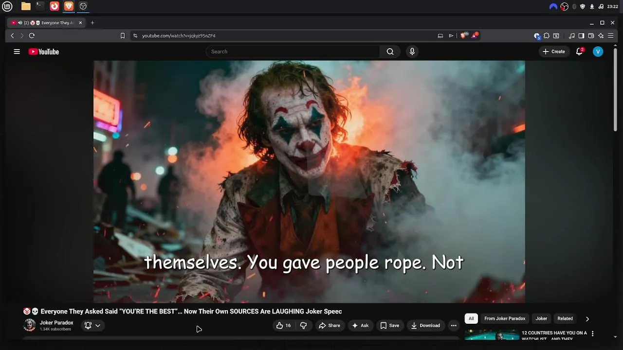Share the video via Share button
Image resolution: width=623 pixels, height=350 pixels.
click(x=330, y=326)
